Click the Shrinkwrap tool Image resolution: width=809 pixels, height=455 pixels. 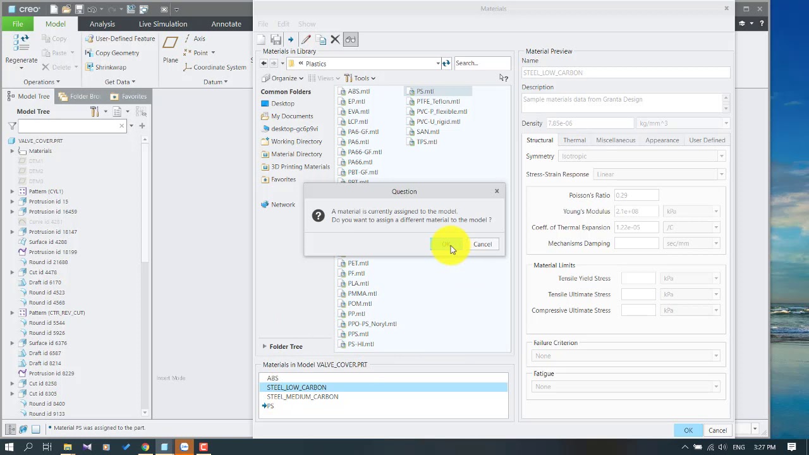coord(106,67)
